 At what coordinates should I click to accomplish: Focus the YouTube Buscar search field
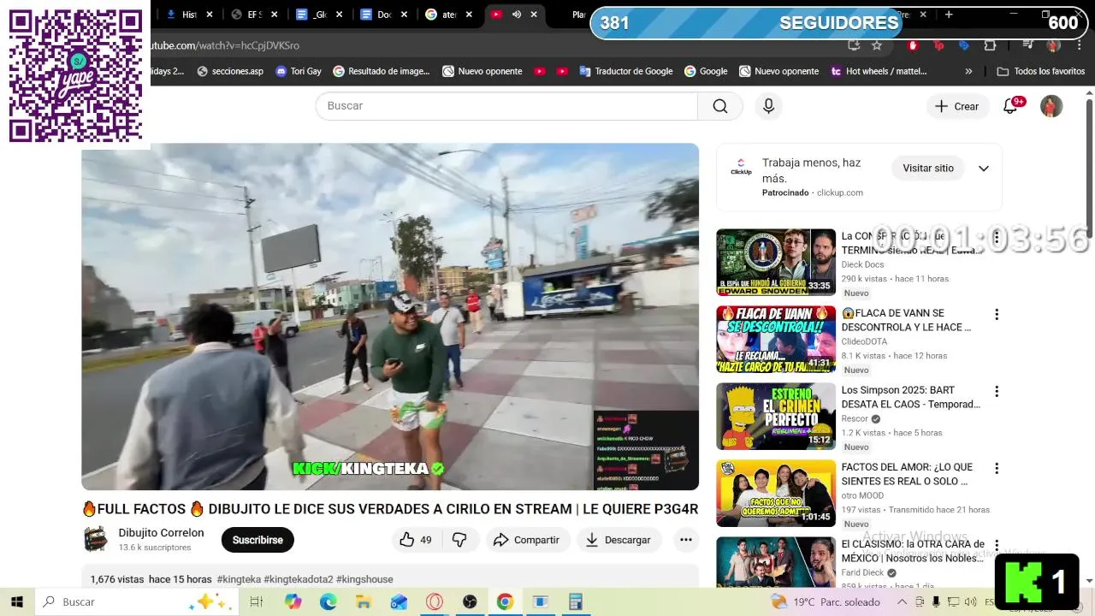506,106
